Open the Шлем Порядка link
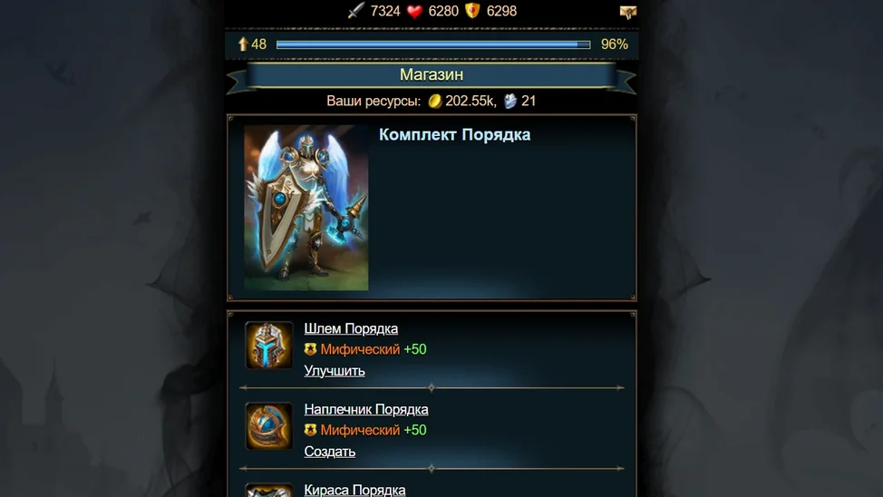883x497 pixels. (351, 328)
